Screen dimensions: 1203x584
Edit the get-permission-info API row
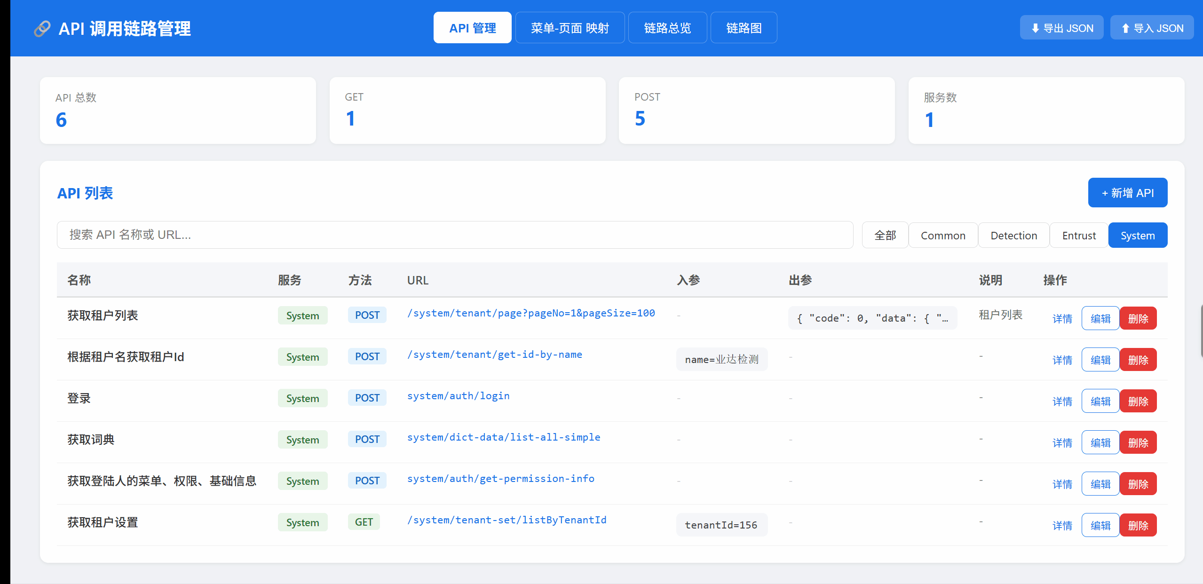1100,484
